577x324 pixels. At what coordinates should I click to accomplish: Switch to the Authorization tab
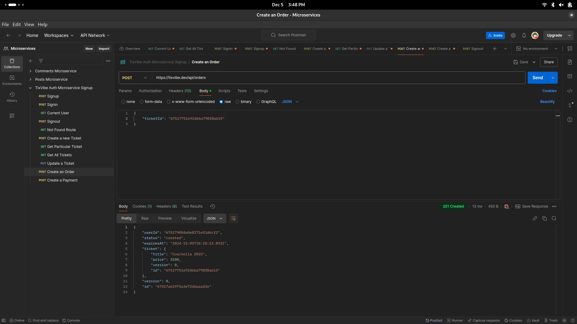(150, 91)
